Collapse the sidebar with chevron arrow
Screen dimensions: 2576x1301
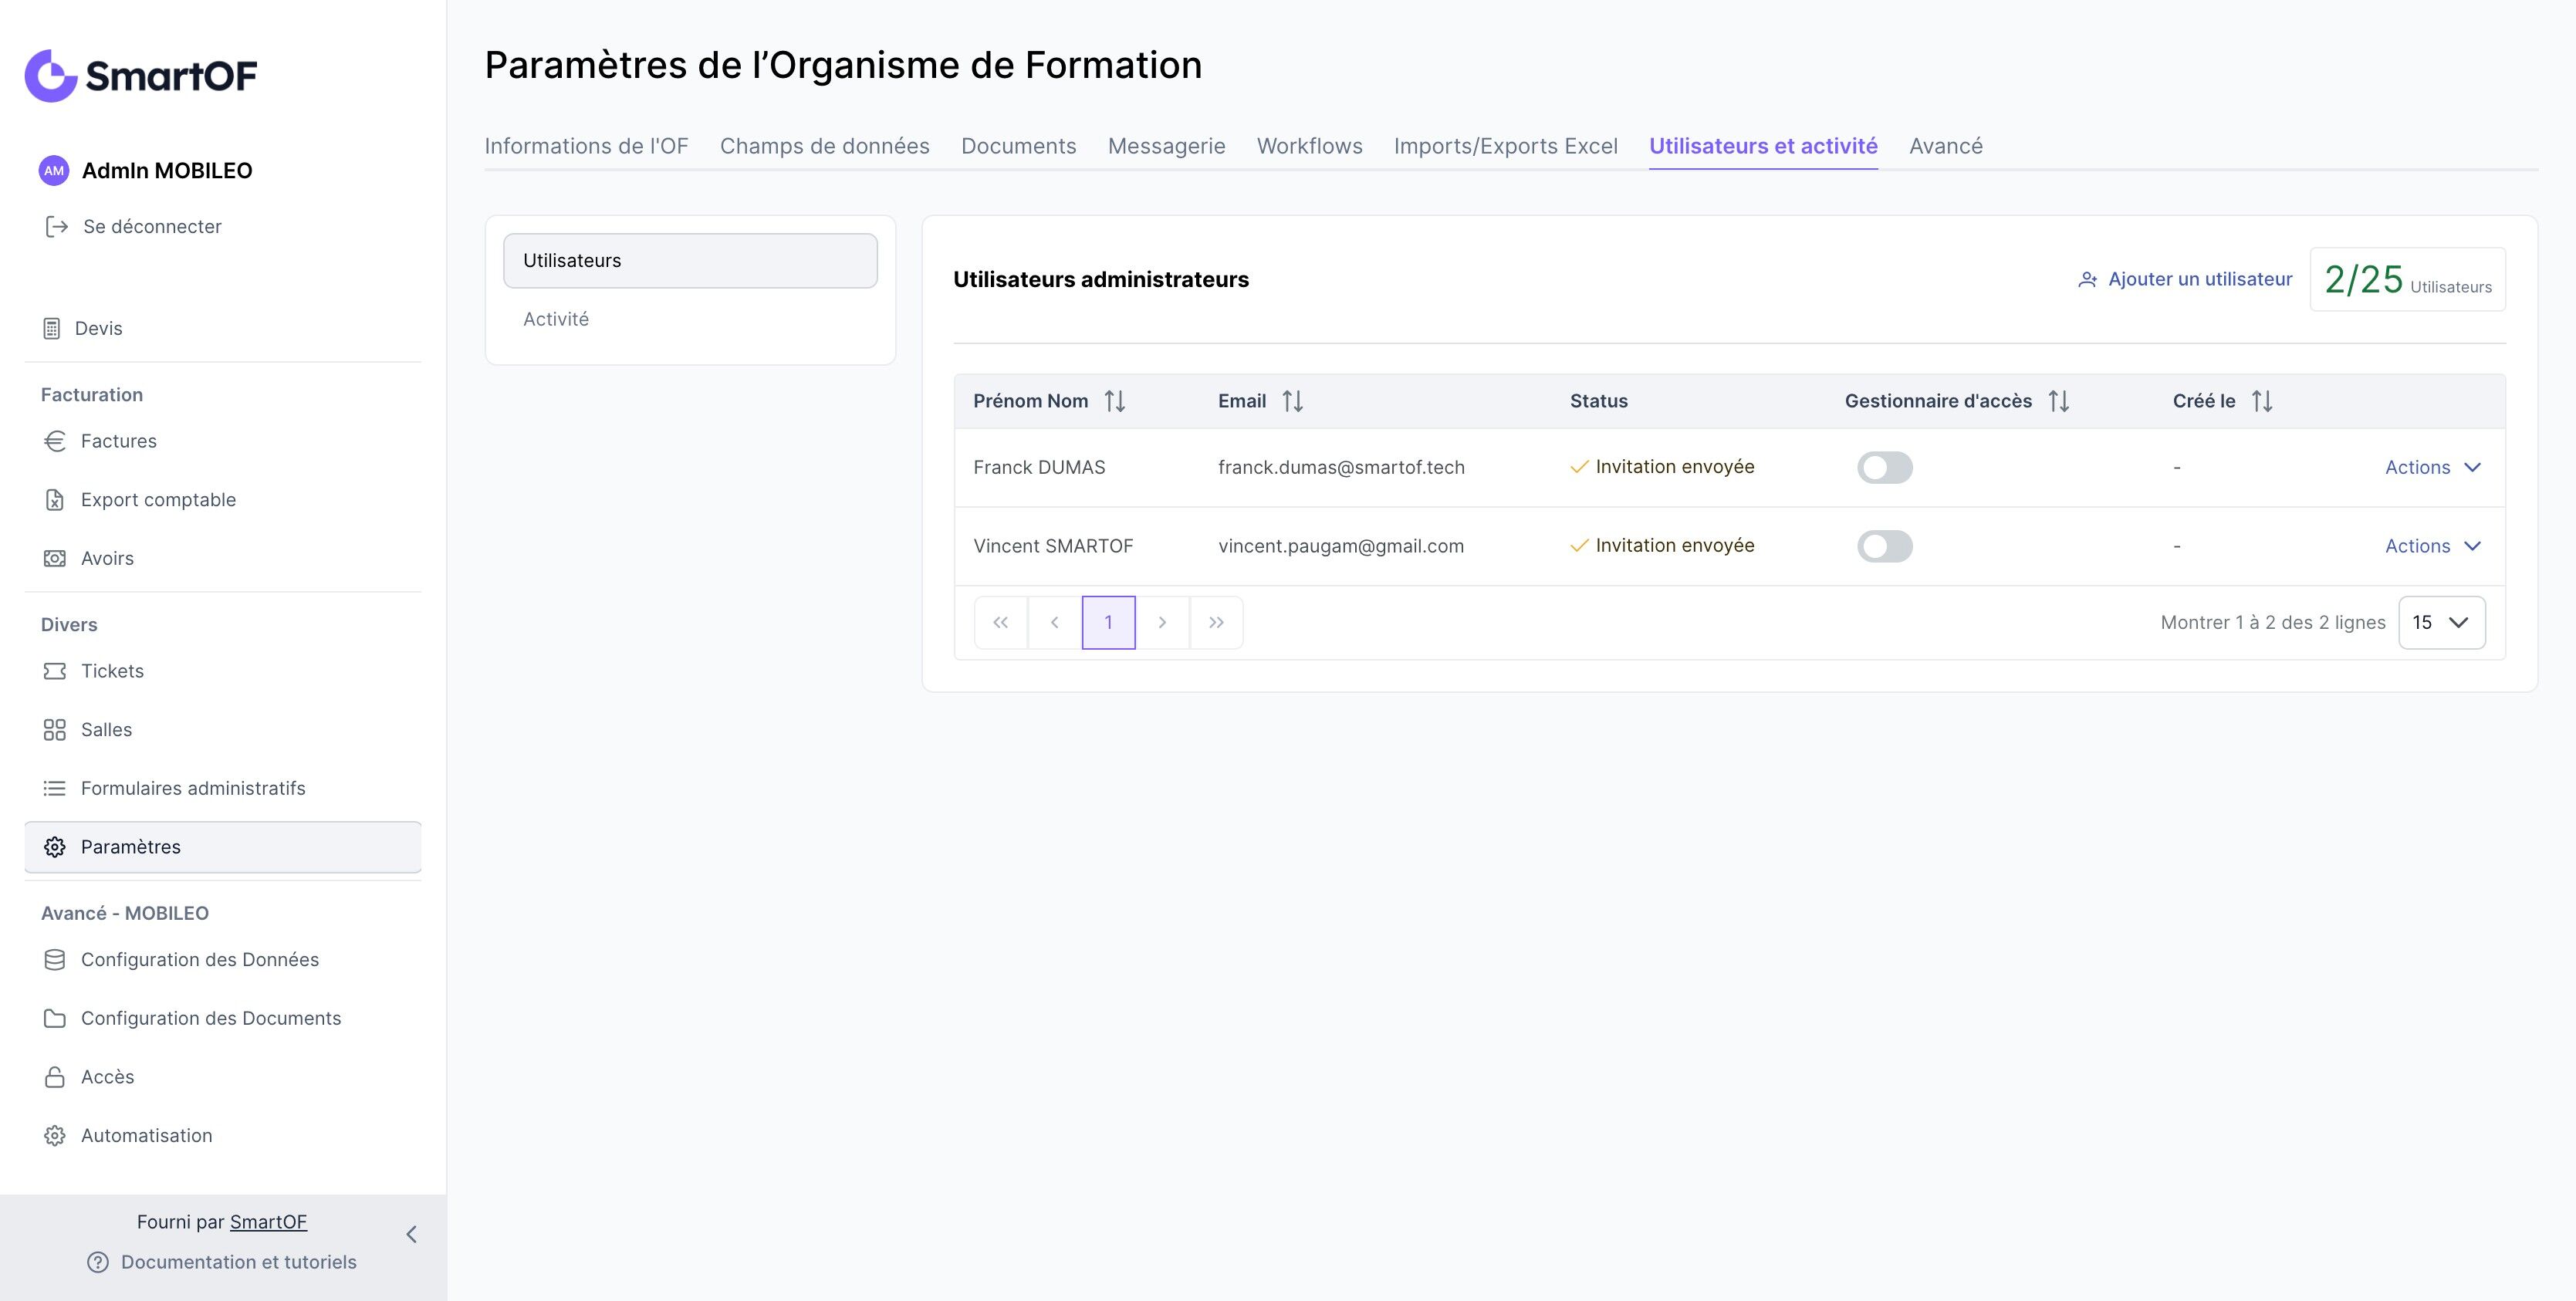411,1234
